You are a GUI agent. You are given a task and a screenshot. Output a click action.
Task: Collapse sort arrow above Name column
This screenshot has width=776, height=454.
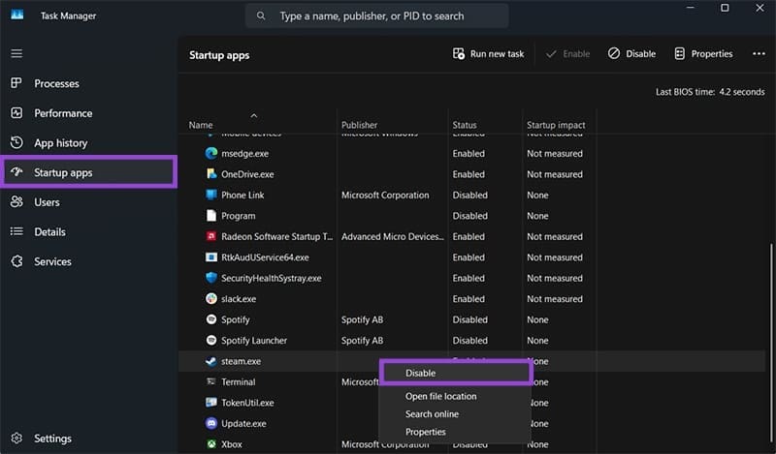coord(254,115)
